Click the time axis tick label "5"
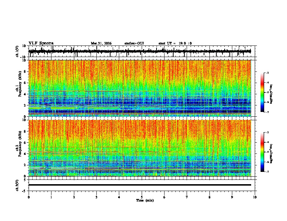This screenshot has width=287, height=221. (x=142, y=197)
